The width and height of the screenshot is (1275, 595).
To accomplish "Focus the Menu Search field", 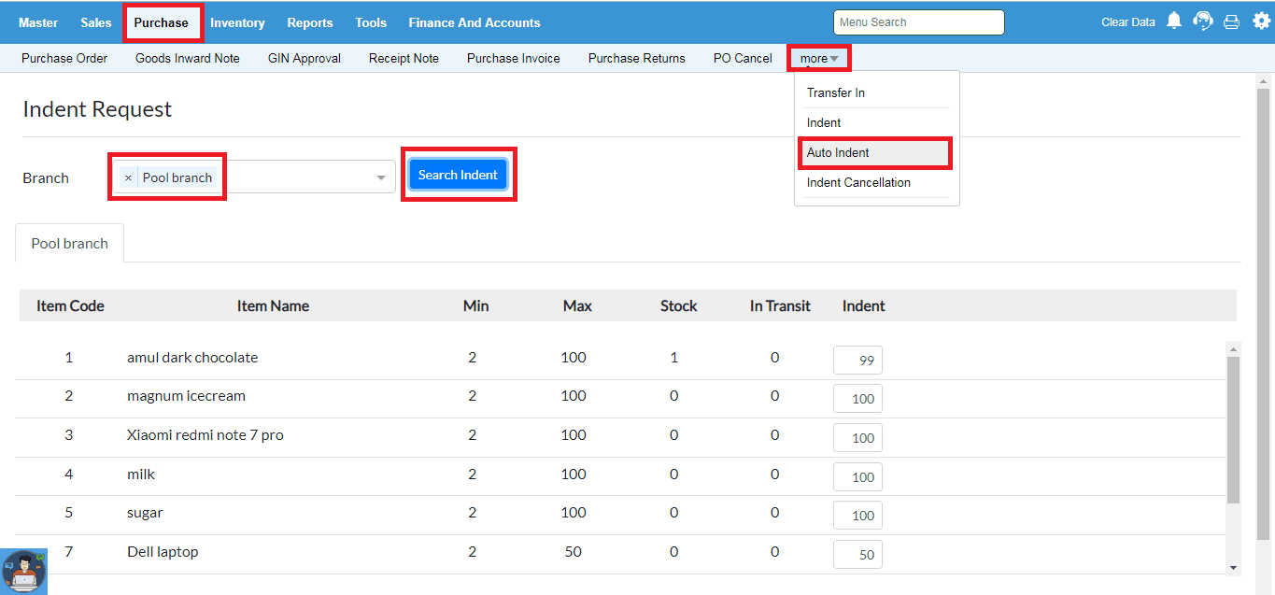I will 918,22.
